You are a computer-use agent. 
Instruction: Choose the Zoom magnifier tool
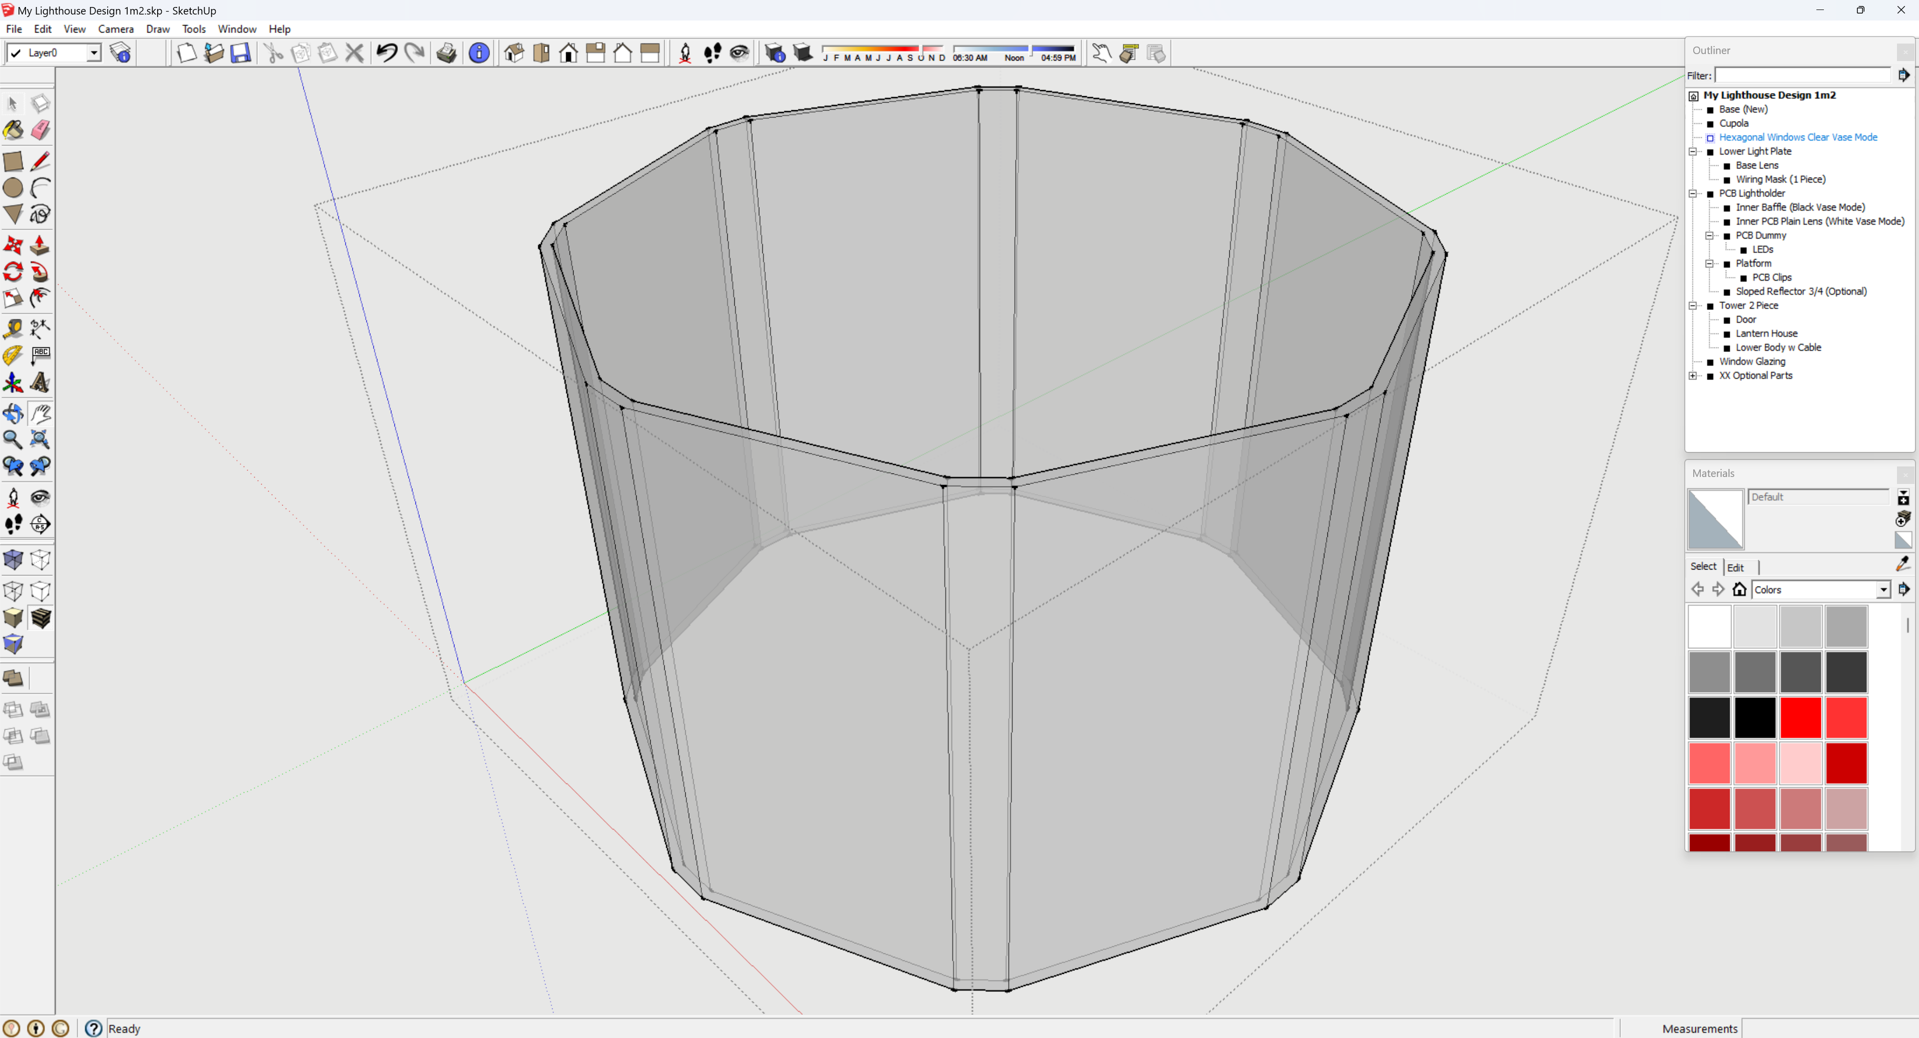tap(14, 439)
